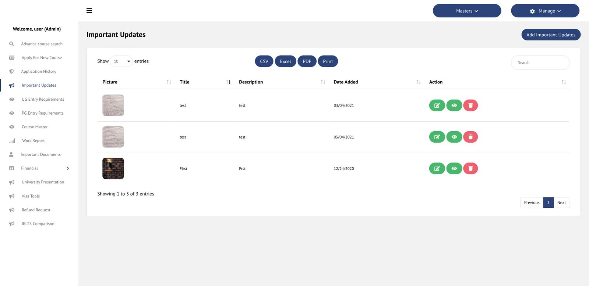Sort table by Description column

point(282,82)
